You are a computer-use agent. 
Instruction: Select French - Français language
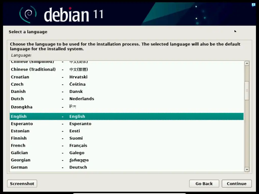[x=126, y=145]
